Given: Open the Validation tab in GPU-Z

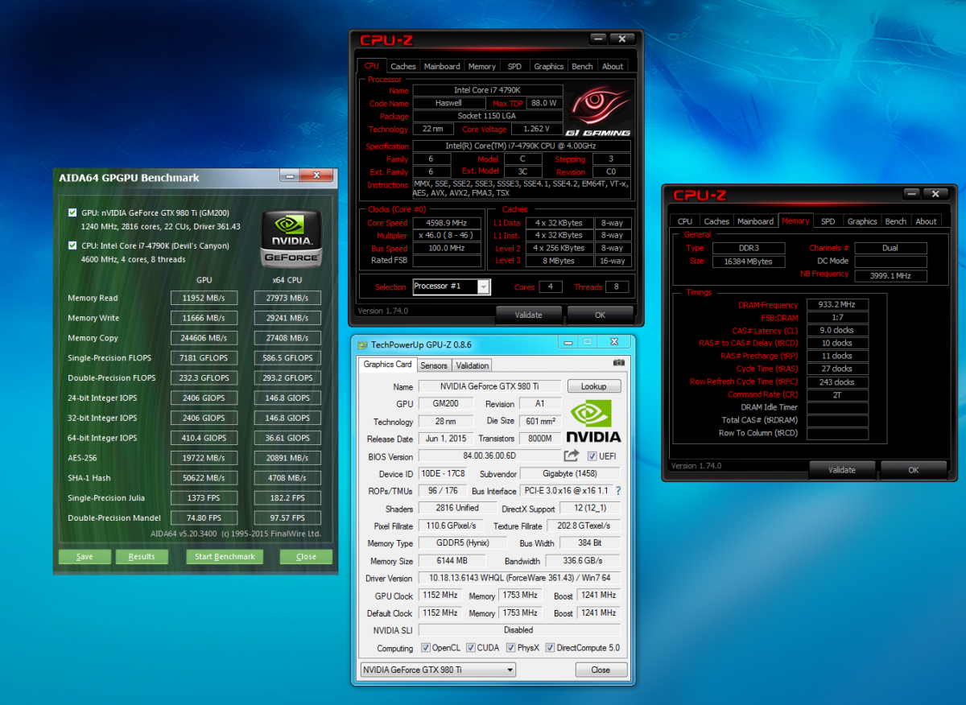Looking at the screenshot, I should (473, 365).
